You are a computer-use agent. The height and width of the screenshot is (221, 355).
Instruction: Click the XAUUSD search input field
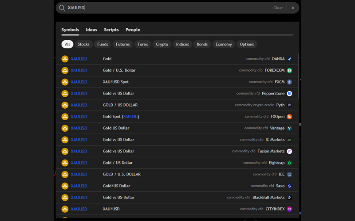tap(169, 8)
